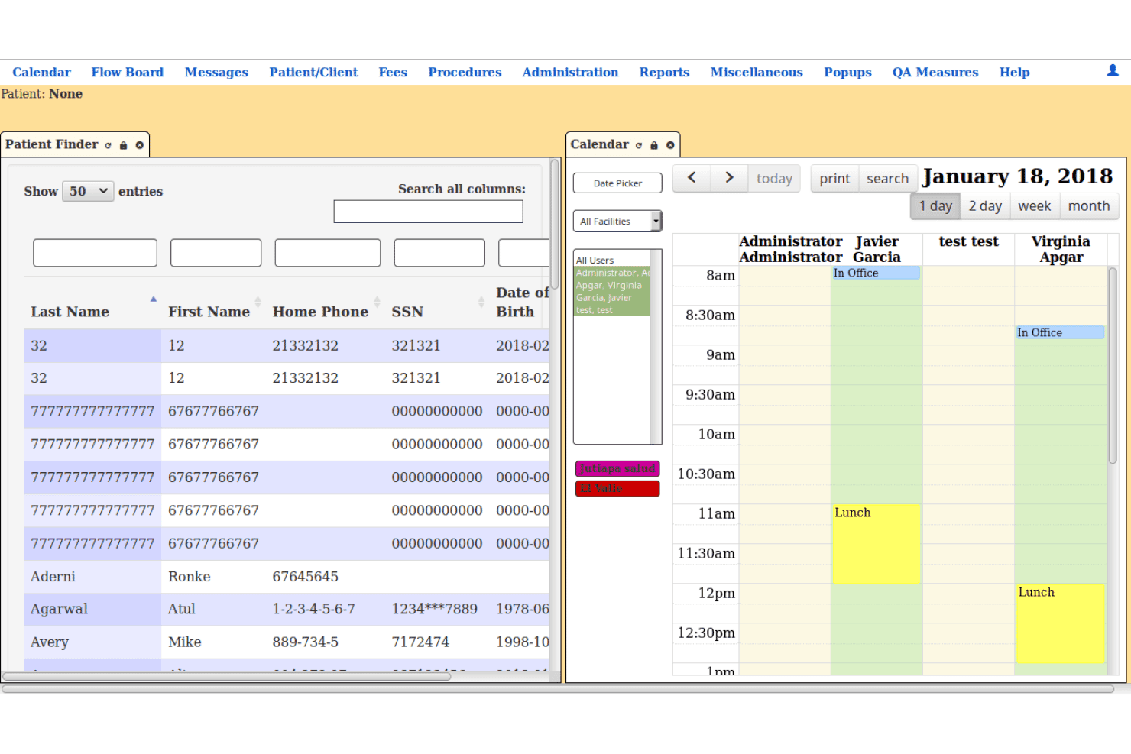Image resolution: width=1131 pixels, height=754 pixels.
Task: Select the El Valle facility swatch
Action: click(x=617, y=488)
